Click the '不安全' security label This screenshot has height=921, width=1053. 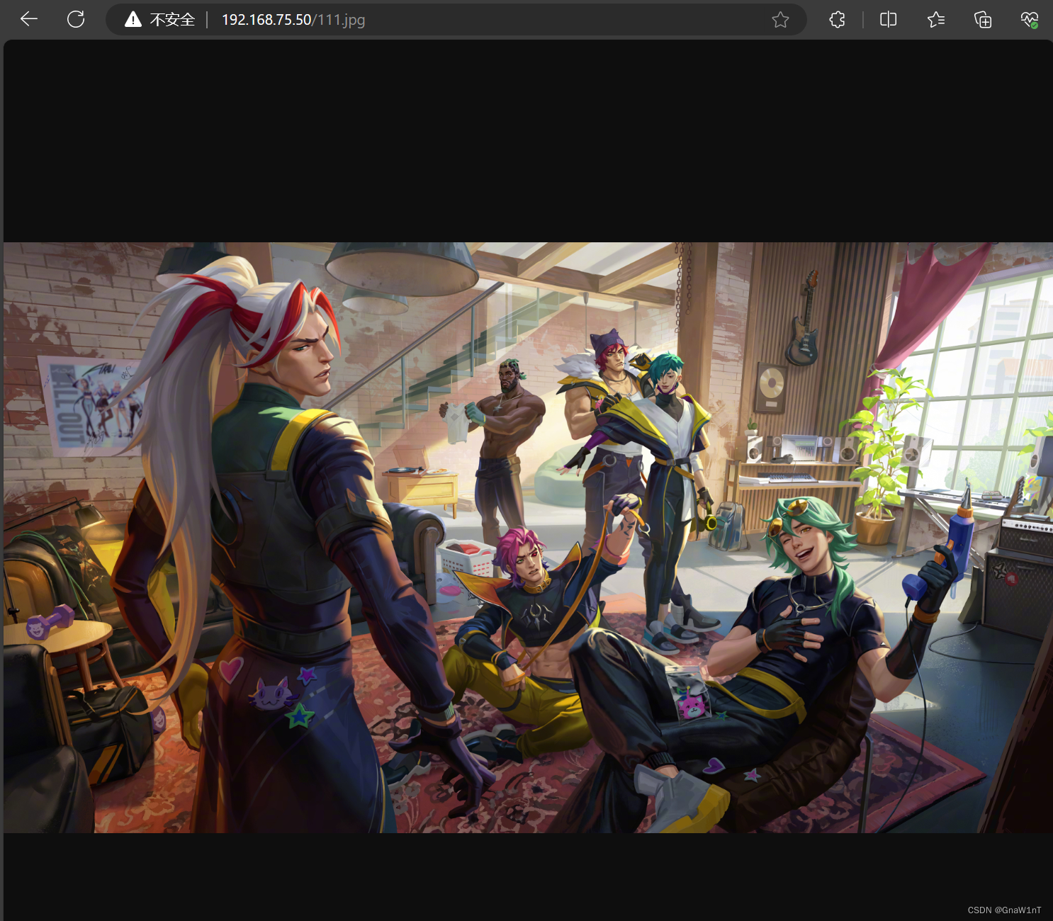(172, 20)
